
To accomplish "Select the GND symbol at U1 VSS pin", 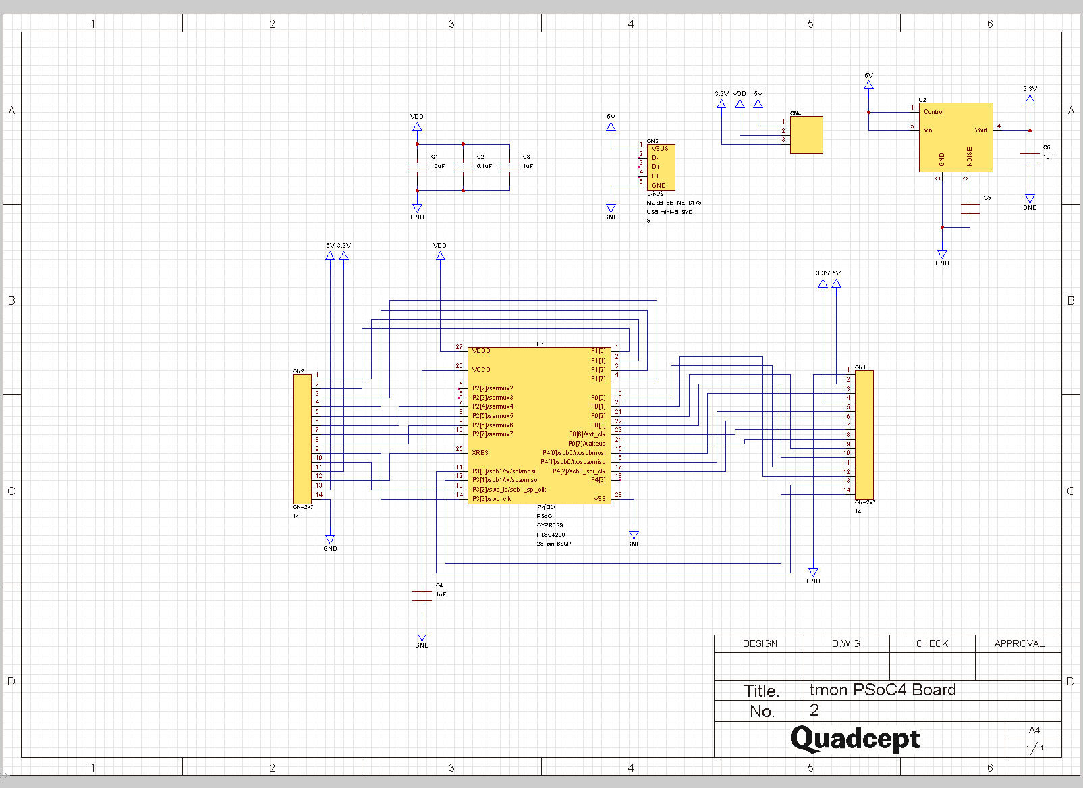I will click(634, 536).
